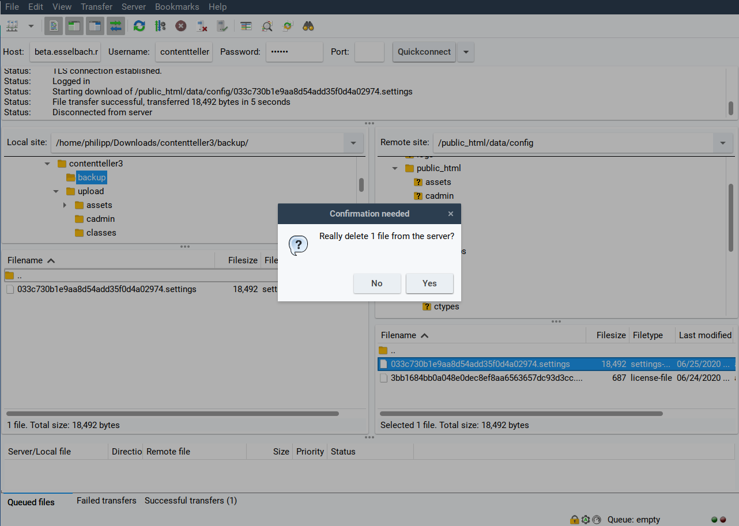The height and width of the screenshot is (526, 739).
Task: Open the Site Manager dropdown arrow
Action: click(x=31, y=26)
